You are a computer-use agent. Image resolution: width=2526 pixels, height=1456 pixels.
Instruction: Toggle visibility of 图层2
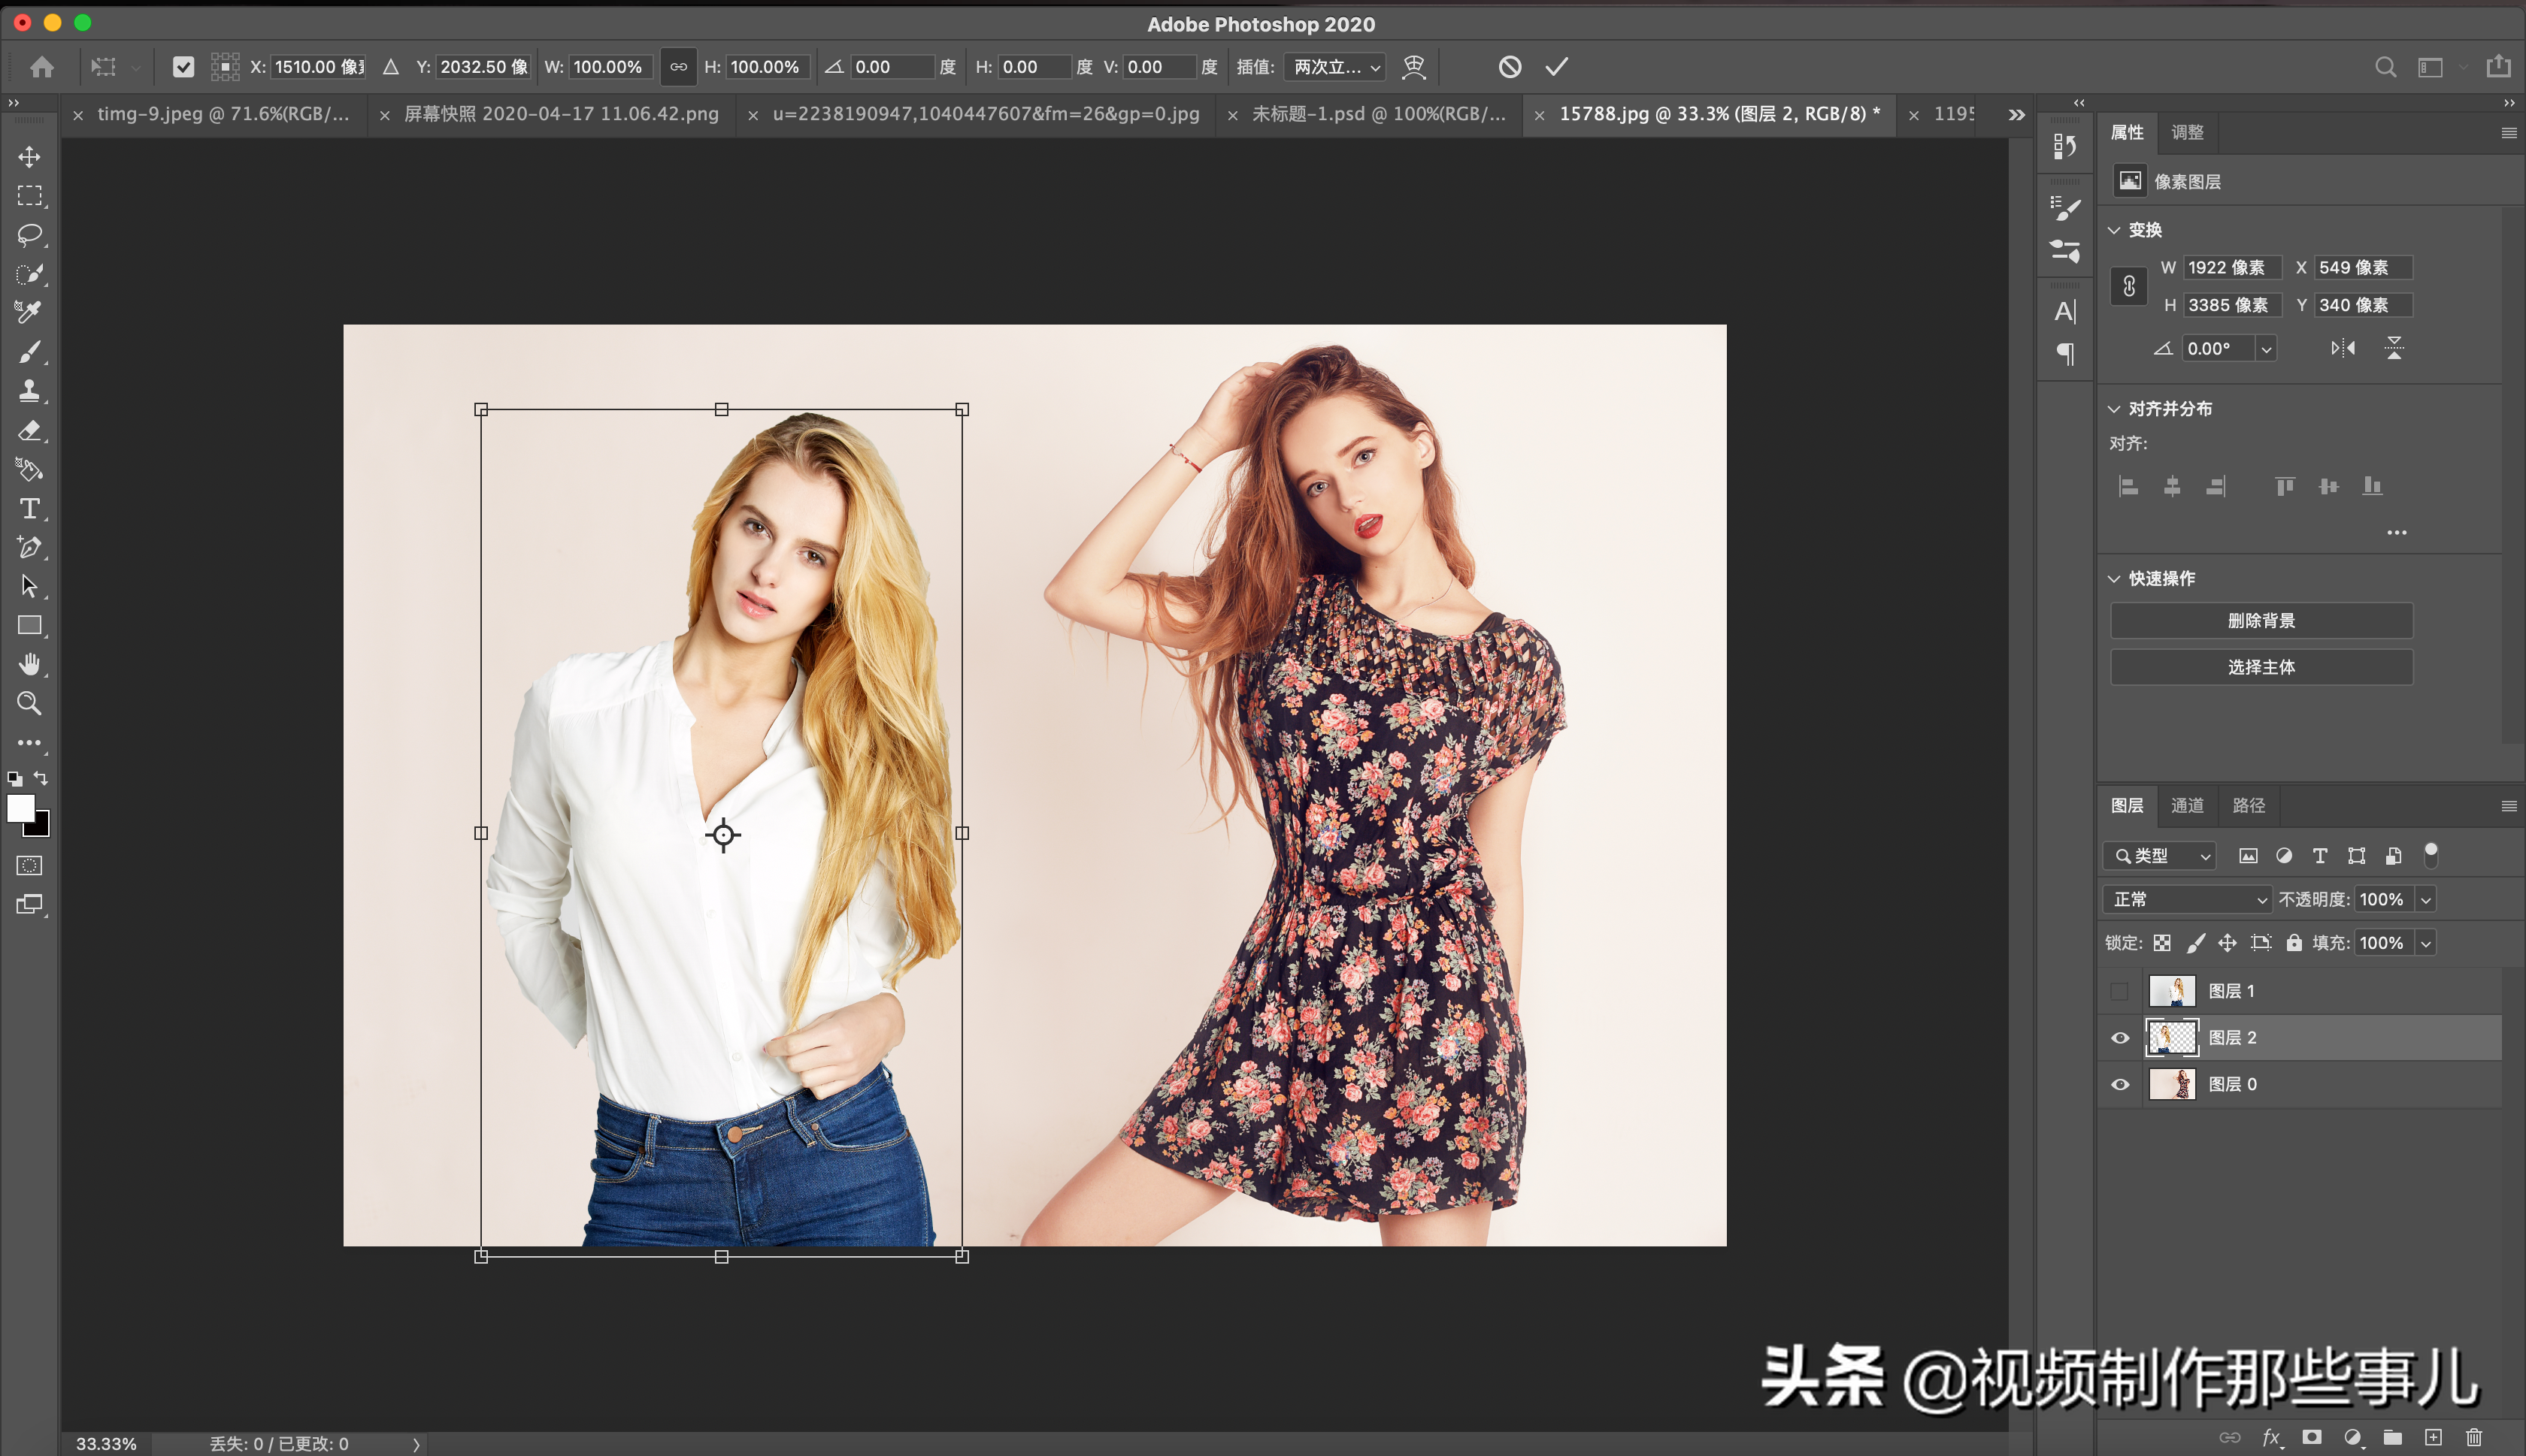coord(2122,1037)
